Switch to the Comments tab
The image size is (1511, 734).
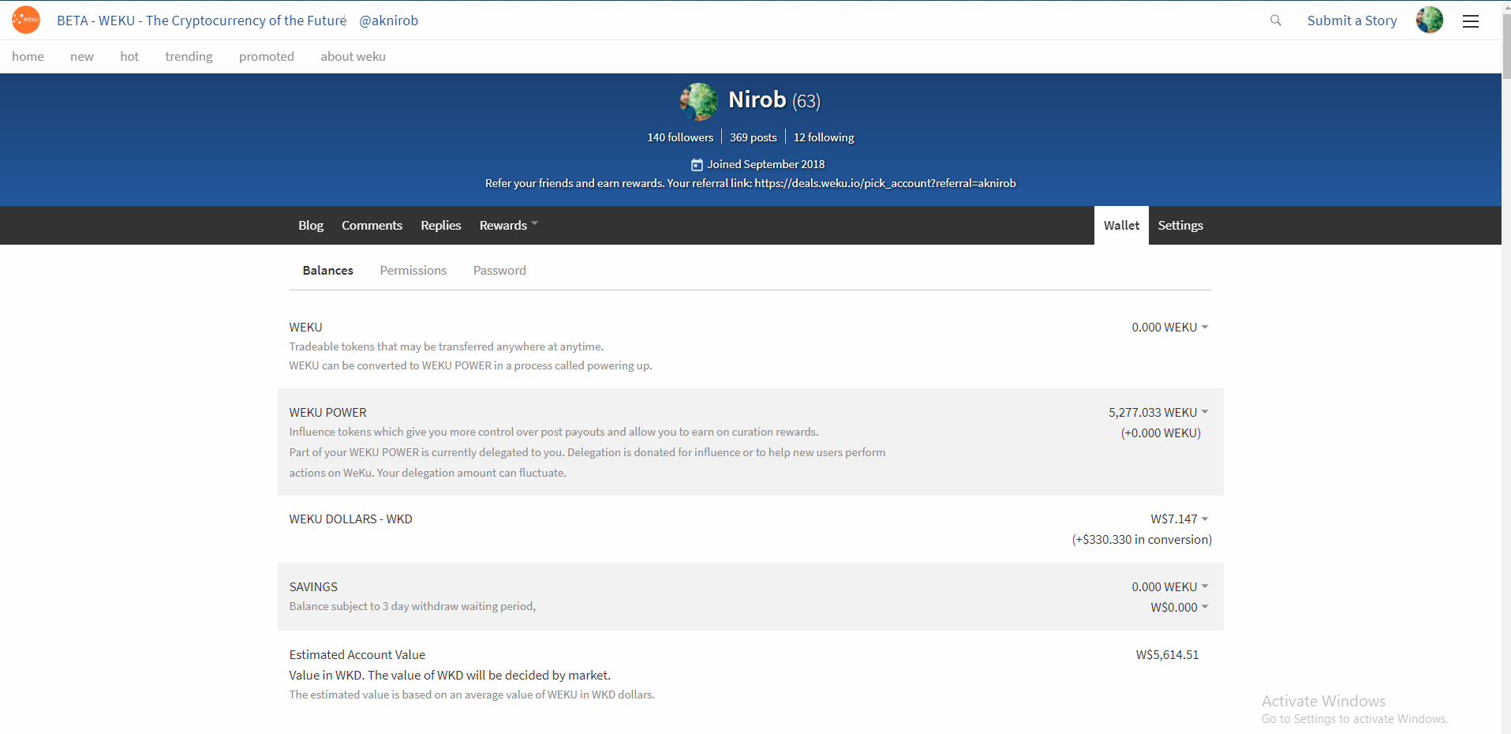pyautogui.click(x=372, y=225)
